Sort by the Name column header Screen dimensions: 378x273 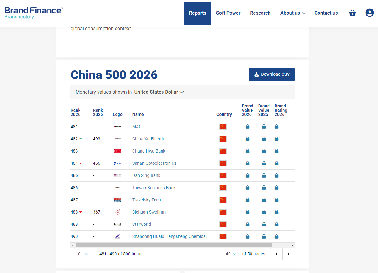[x=138, y=114]
